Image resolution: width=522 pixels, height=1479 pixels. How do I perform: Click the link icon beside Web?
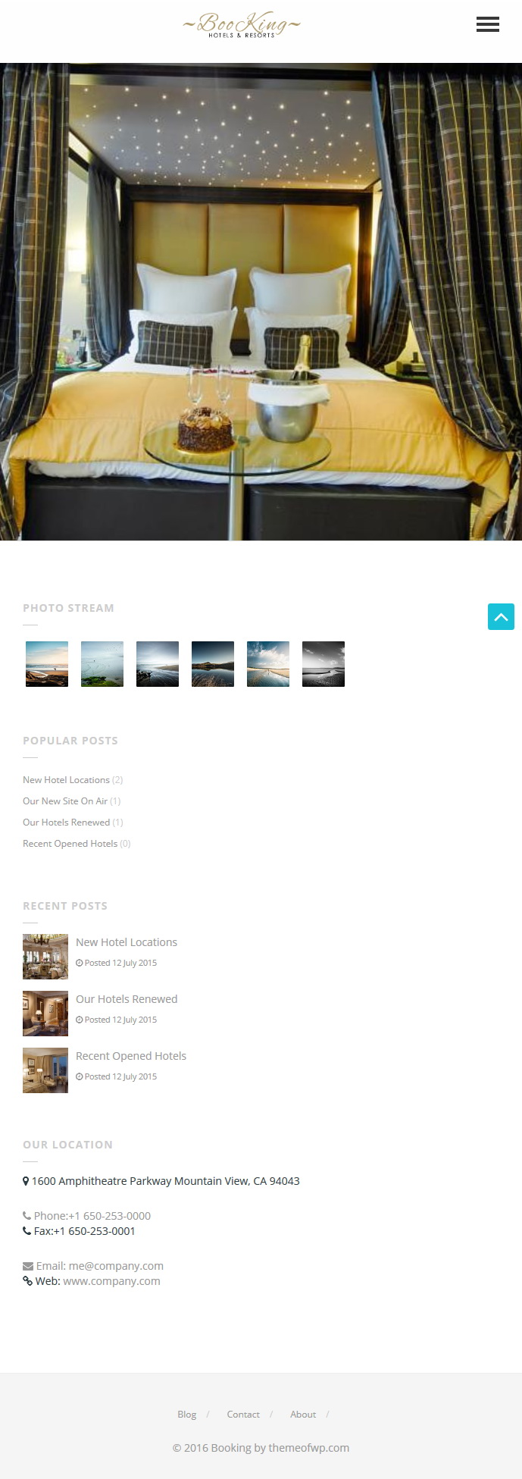pos(27,1281)
